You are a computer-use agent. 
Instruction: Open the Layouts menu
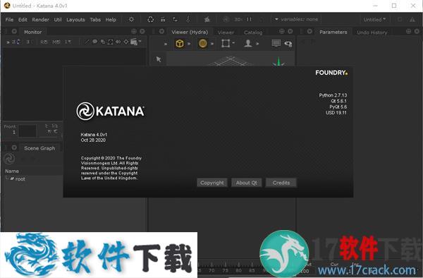75,20
